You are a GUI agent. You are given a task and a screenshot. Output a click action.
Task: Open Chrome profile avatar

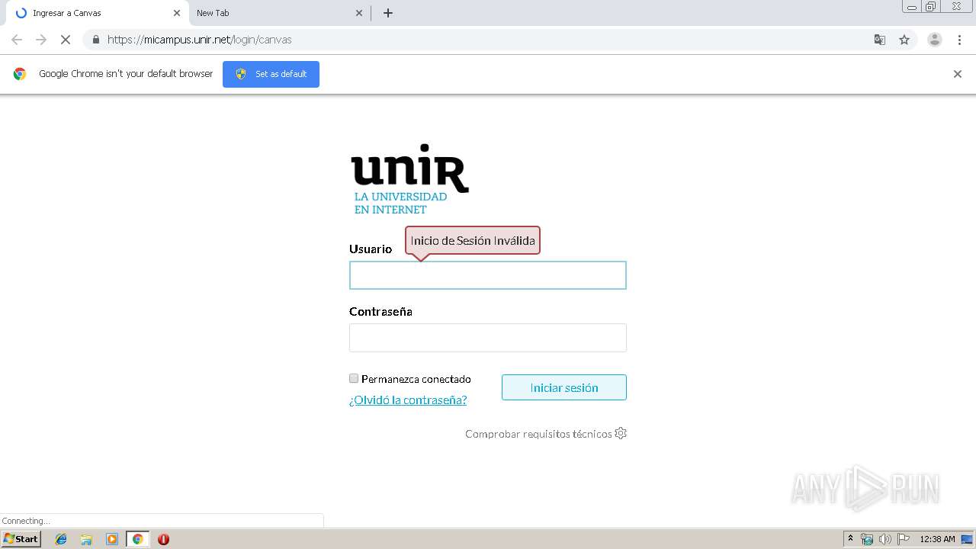coord(935,40)
